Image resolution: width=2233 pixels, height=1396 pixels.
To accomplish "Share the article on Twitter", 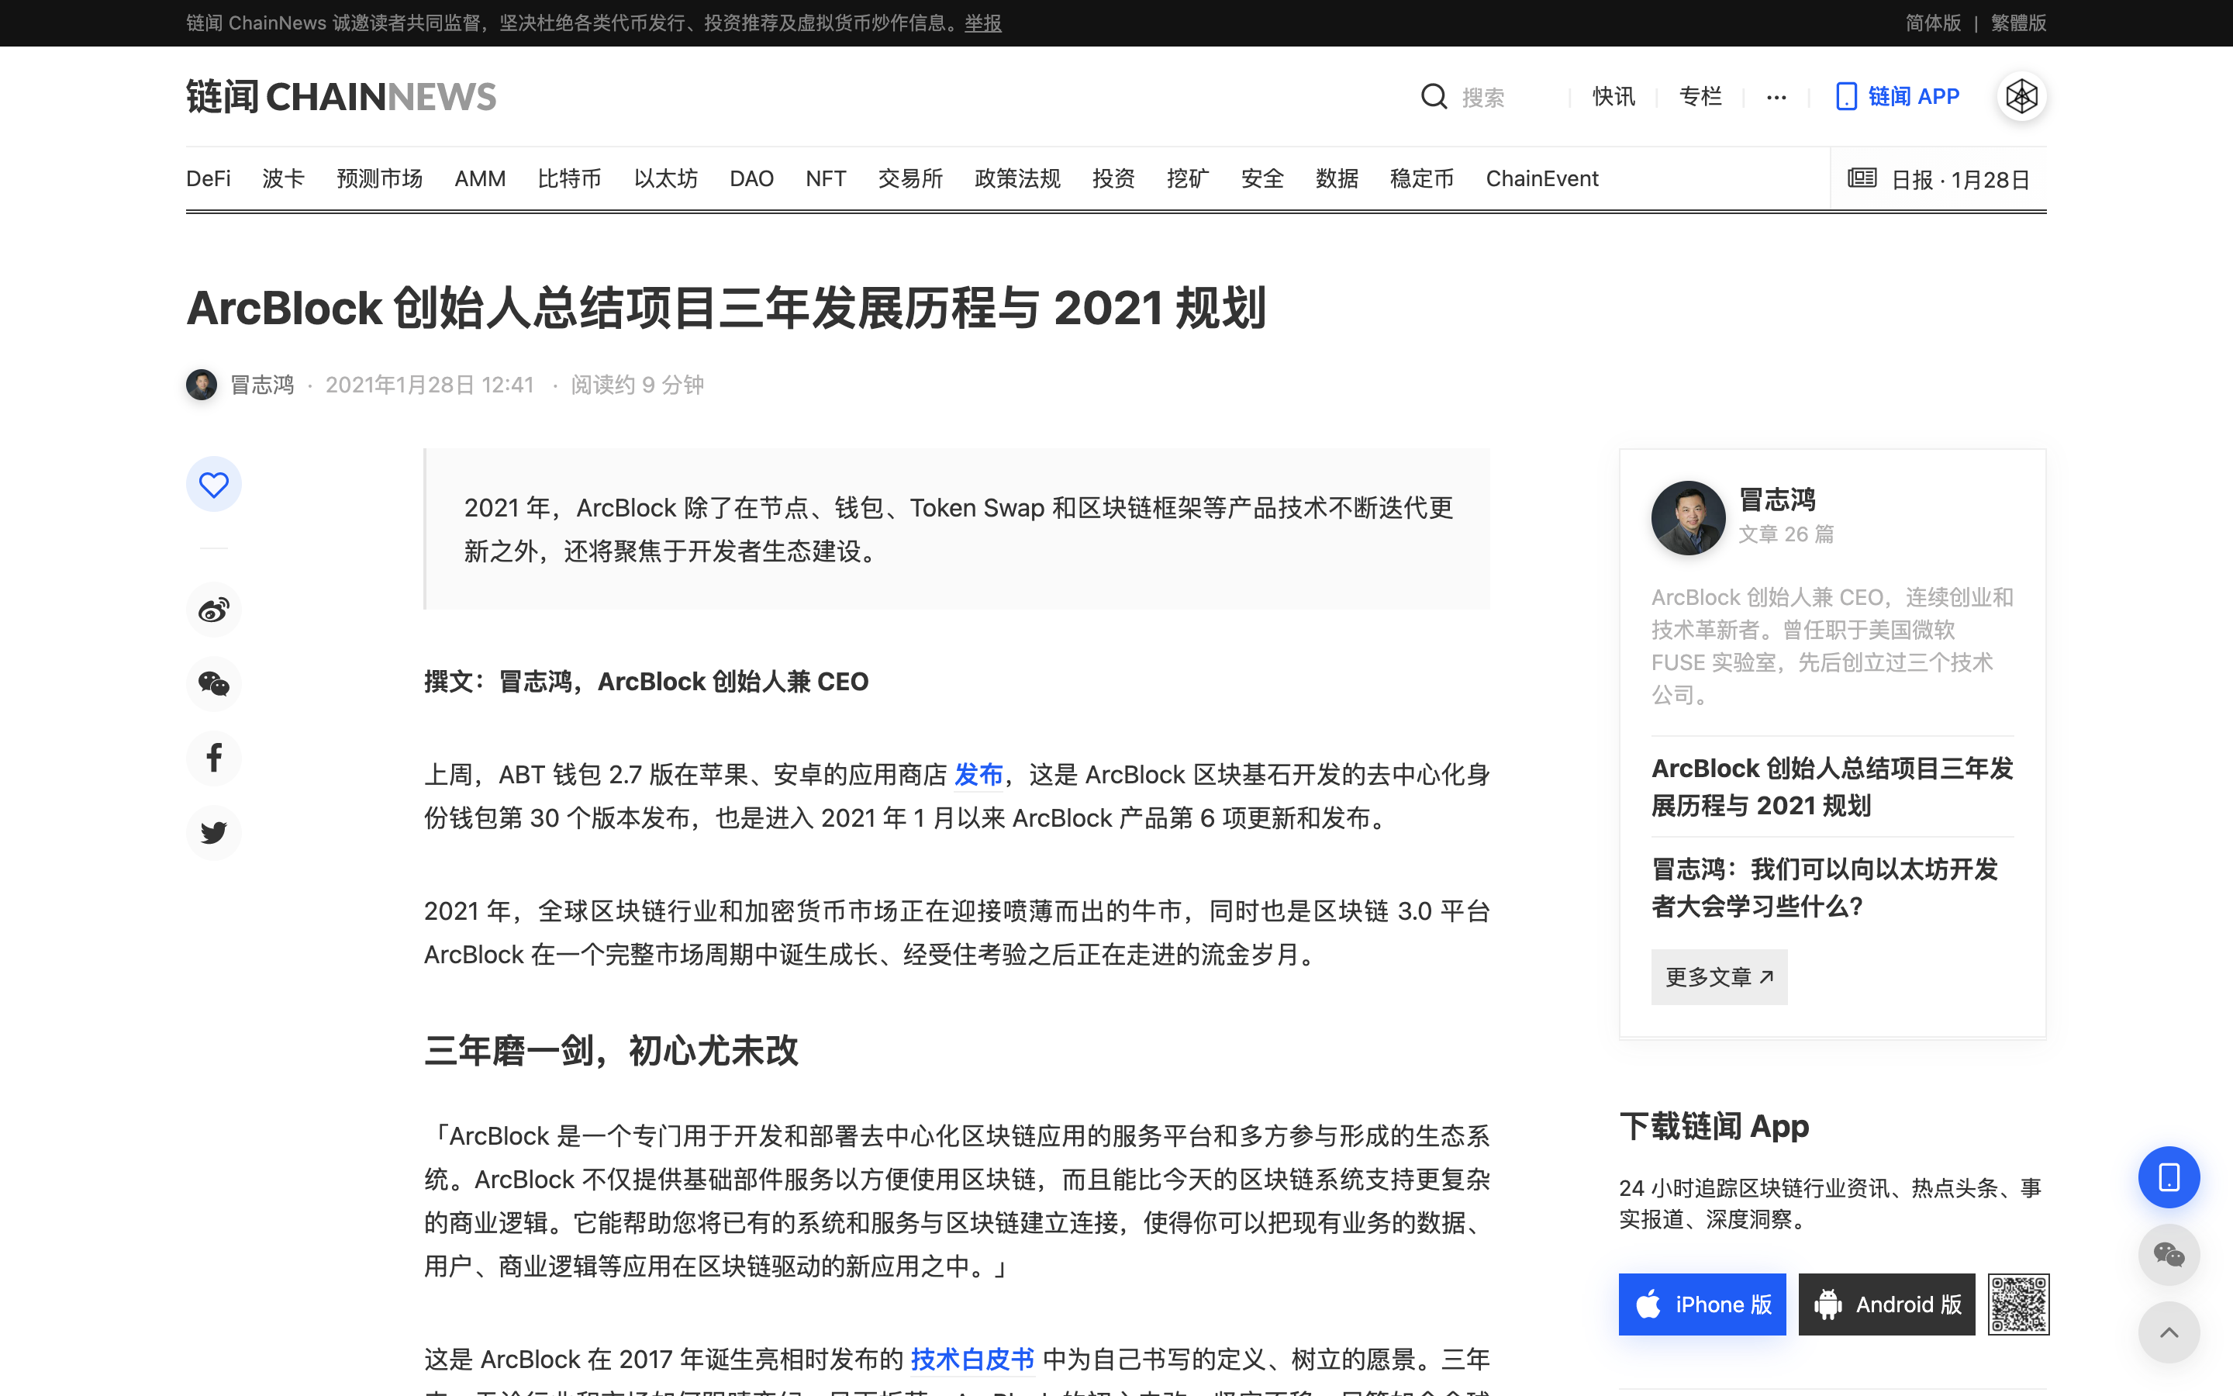I will [x=213, y=832].
